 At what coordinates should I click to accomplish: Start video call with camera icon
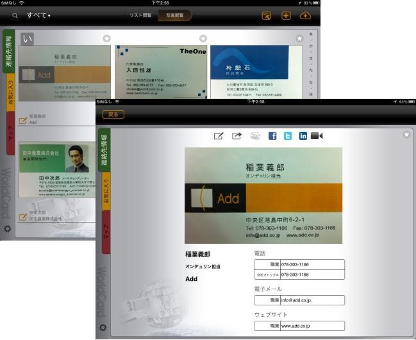[x=317, y=136]
